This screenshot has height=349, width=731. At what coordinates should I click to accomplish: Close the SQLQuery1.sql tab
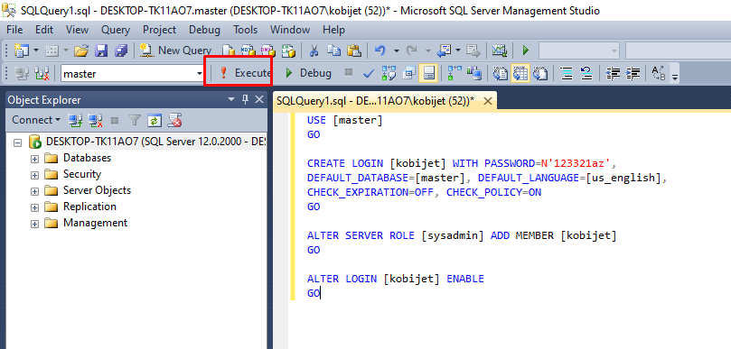click(488, 100)
